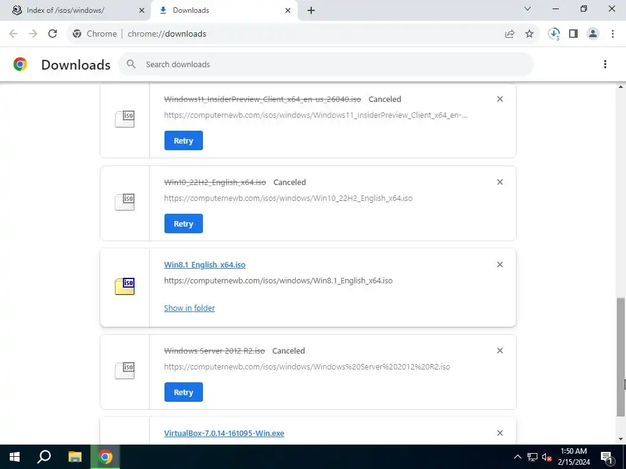Close the Downloads tab
The width and height of the screenshot is (626, 469).
pyautogui.click(x=288, y=10)
